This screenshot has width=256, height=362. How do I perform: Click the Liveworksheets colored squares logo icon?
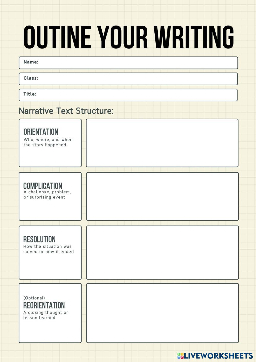pyautogui.click(x=180, y=356)
